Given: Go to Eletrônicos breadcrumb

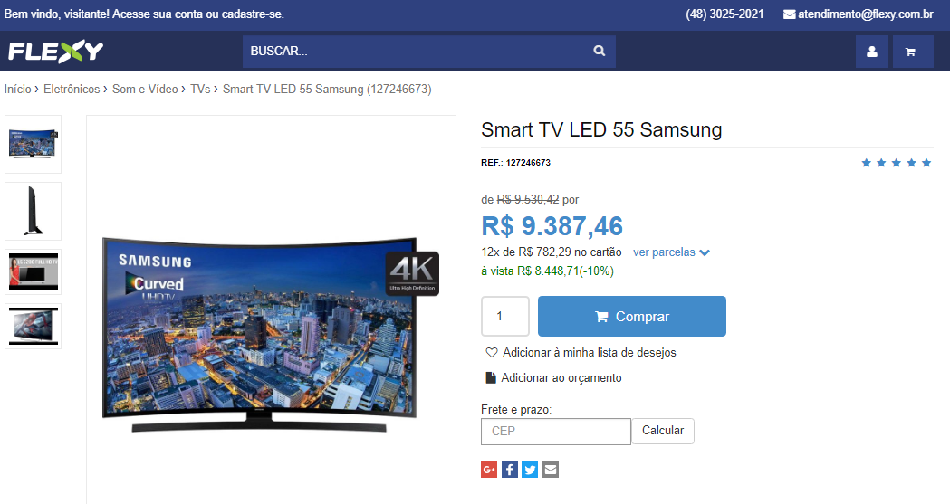Looking at the screenshot, I should tap(72, 89).
